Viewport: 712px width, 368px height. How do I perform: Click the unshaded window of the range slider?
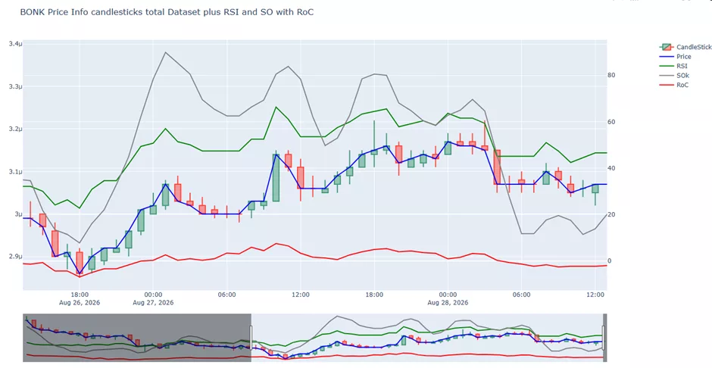(x=427, y=338)
